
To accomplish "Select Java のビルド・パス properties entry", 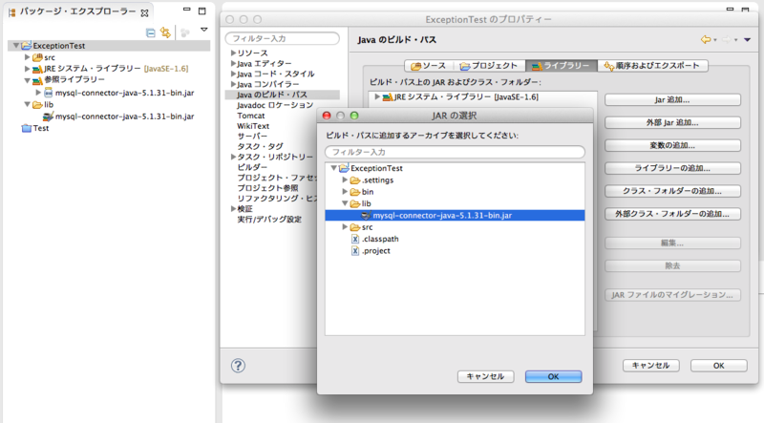I will pyautogui.click(x=272, y=95).
